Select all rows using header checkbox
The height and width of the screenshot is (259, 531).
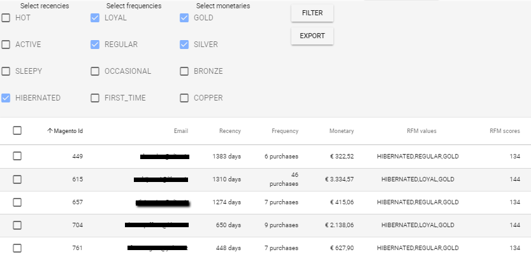[x=17, y=130]
